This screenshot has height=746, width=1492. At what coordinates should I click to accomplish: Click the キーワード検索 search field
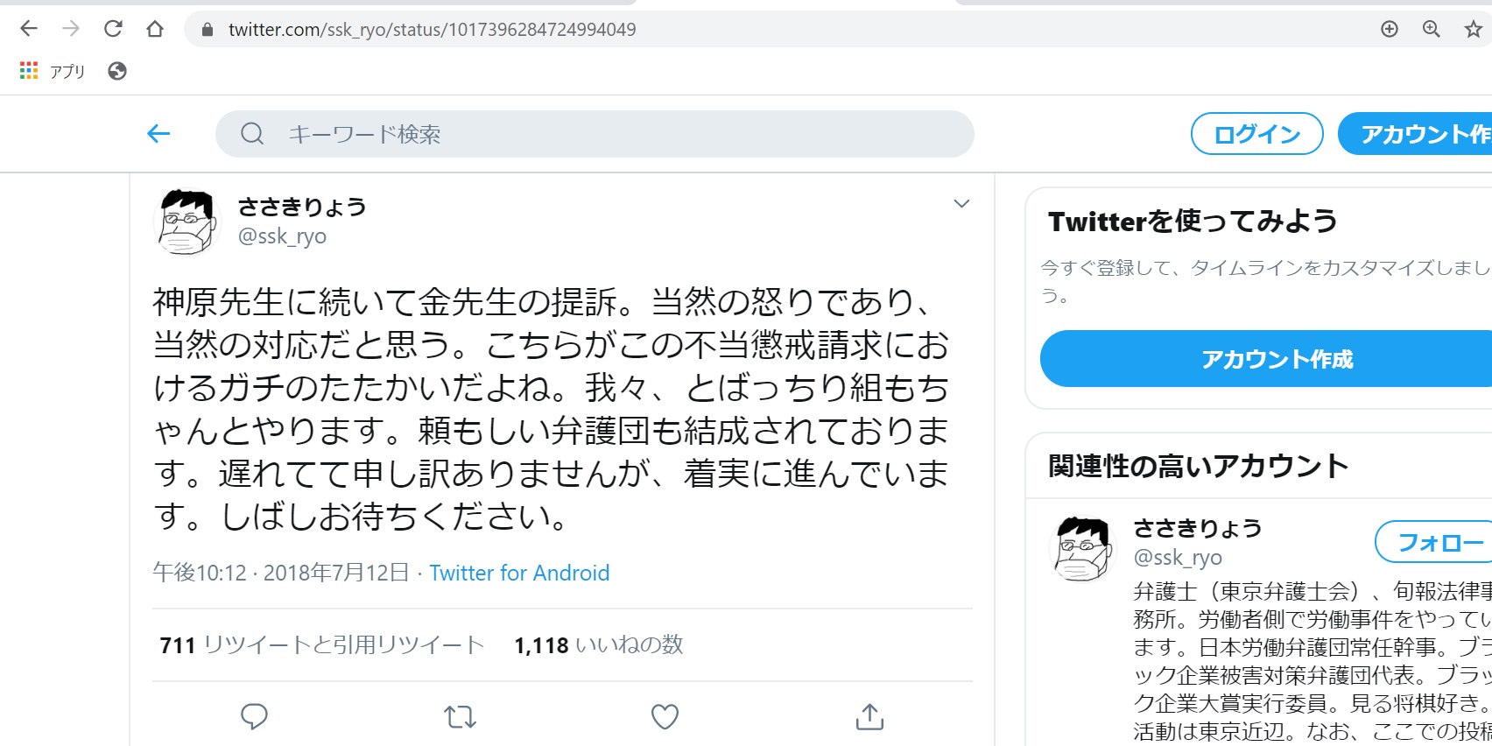point(595,134)
